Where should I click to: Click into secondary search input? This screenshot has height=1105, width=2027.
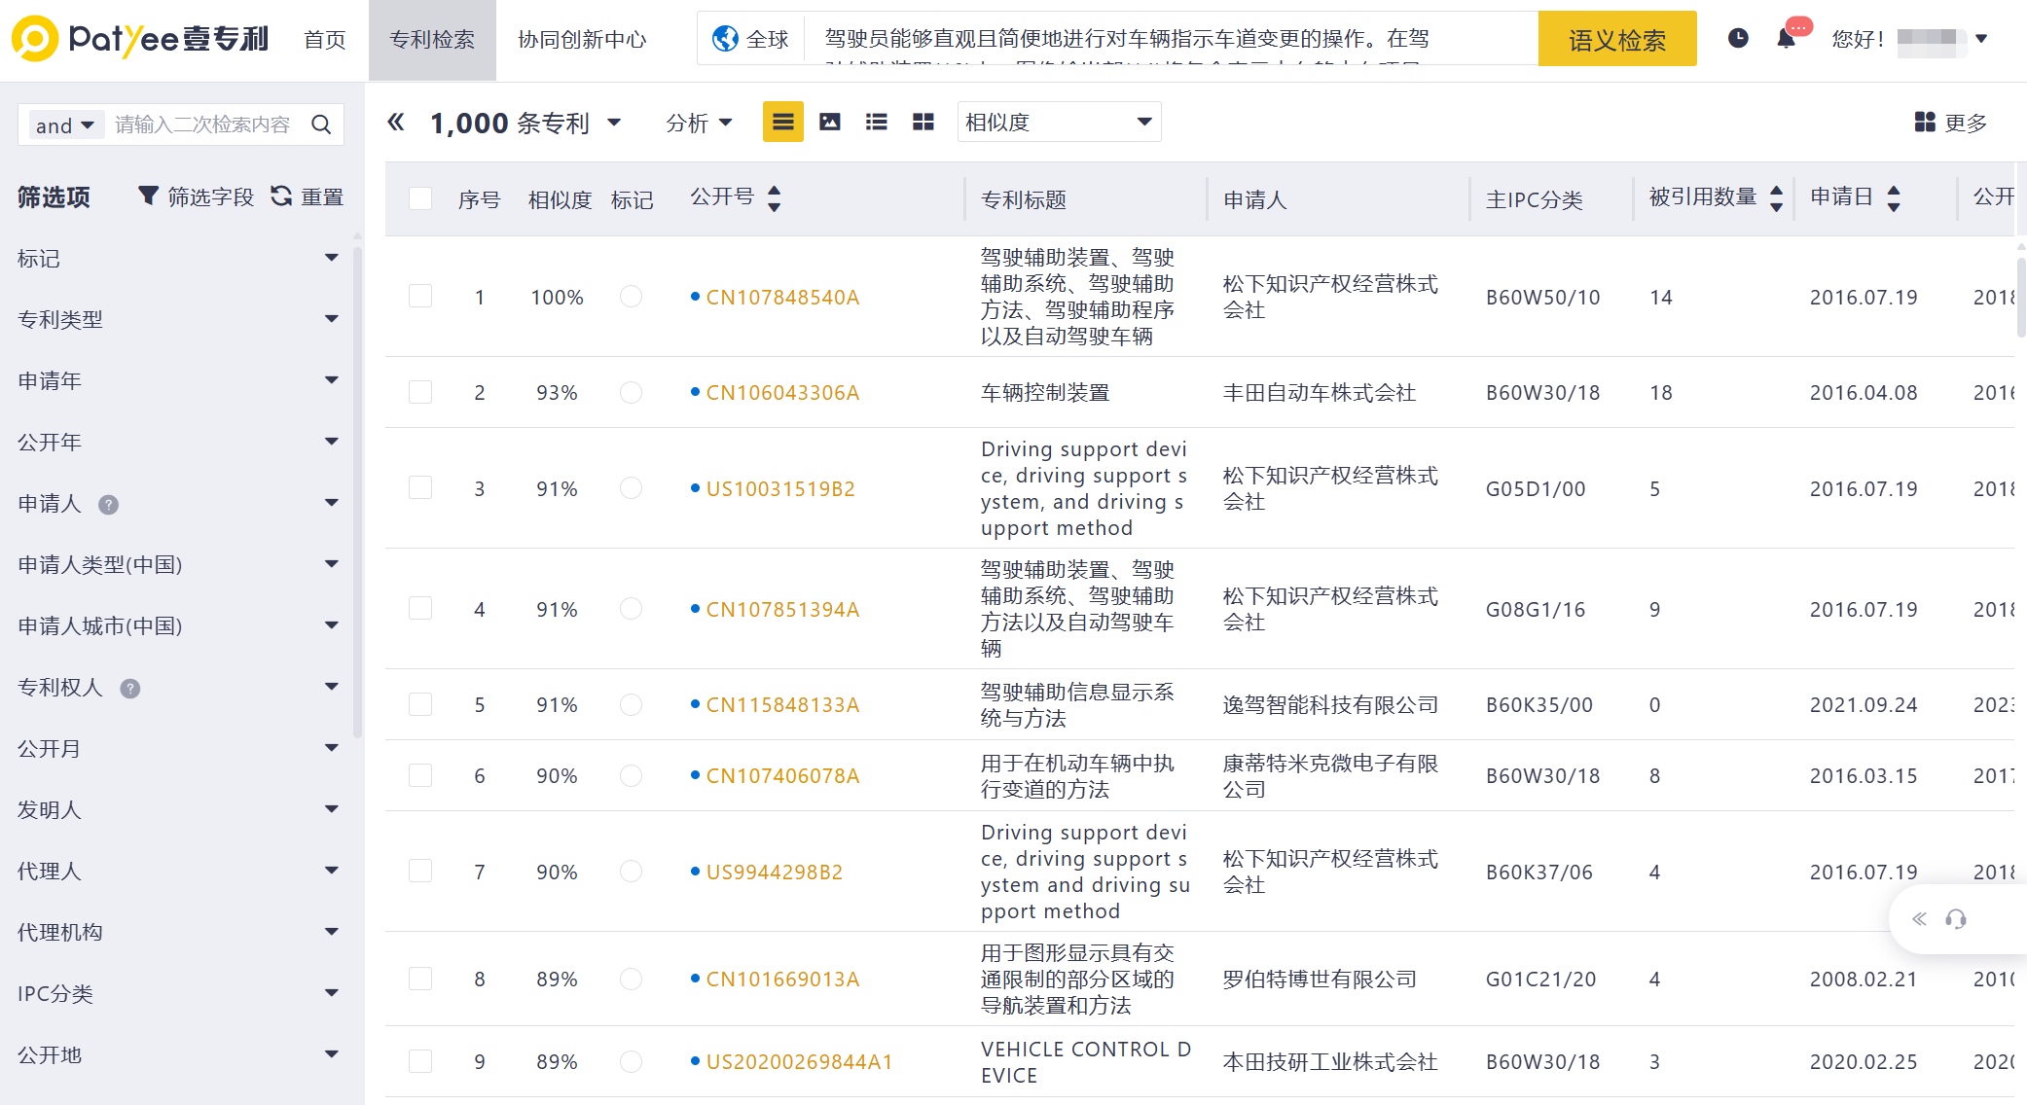[x=204, y=125]
